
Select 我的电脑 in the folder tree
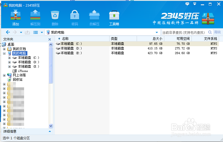click(19, 53)
